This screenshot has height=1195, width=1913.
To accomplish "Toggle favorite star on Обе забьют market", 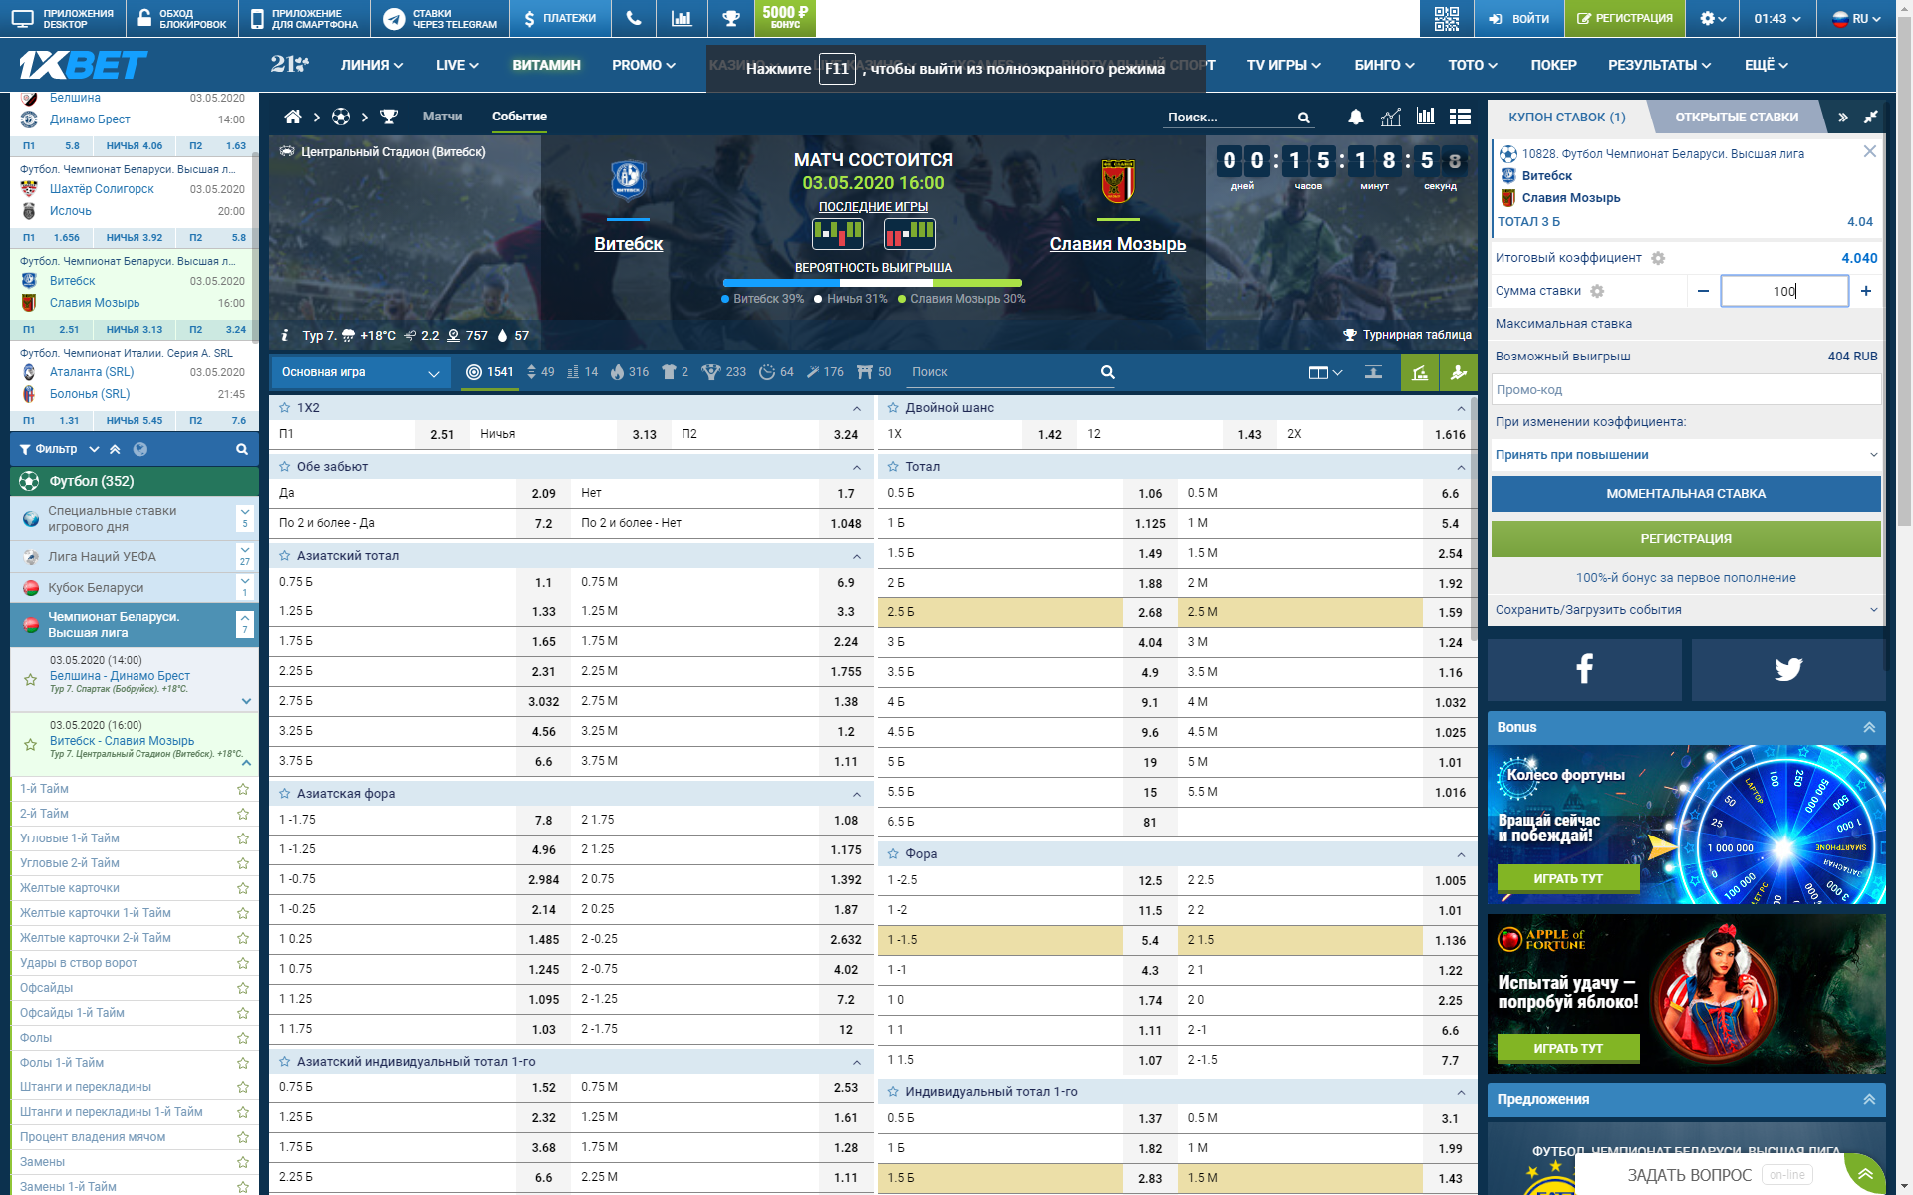I will pos(285,467).
